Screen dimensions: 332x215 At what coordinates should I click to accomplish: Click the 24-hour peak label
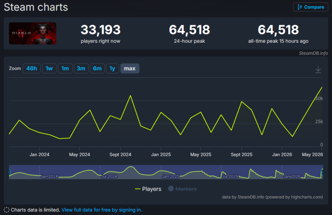point(190,41)
